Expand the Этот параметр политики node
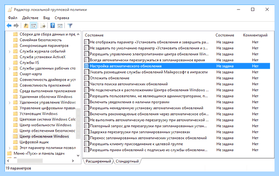This screenshot has width=279, height=176. pyautogui.click(x=9, y=148)
